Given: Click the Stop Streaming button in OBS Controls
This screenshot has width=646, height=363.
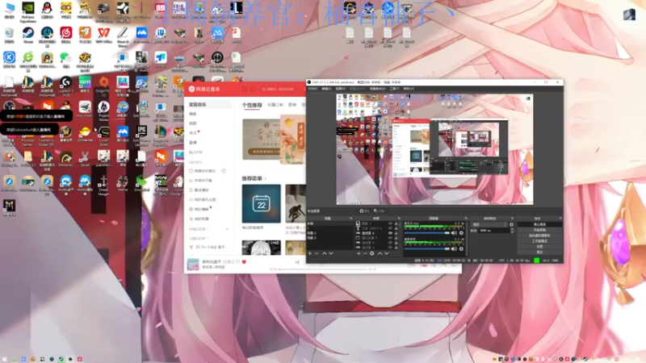Looking at the screenshot, I should tap(539, 224).
